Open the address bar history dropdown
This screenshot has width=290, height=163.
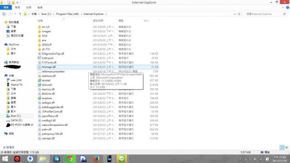235,14
